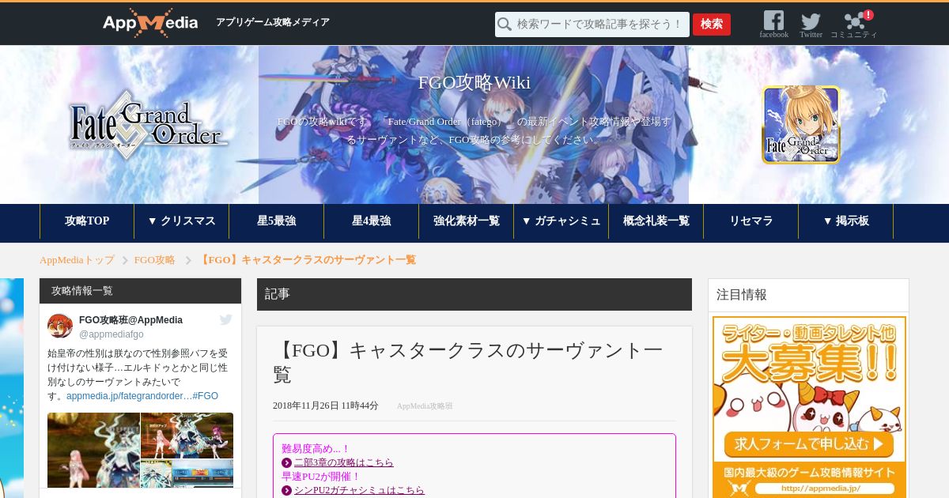
Task: Click the FGO攻略班@AppMedia account name
Action: 130,320
